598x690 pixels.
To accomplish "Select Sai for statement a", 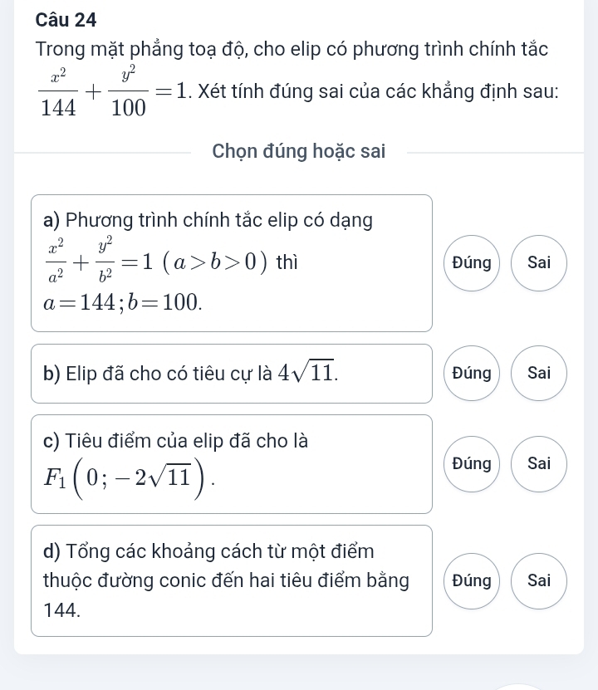I will (x=539, y=262).
